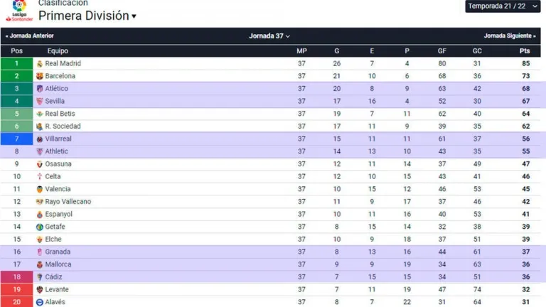
Task: Go to Jornada Anterior
Action: pyautogui.click(x=29, y=36)
